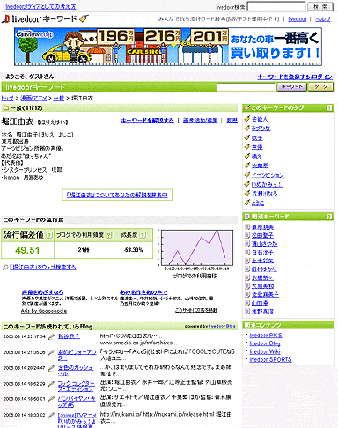The height and width of the screenshot is (428, 338).
Task: Click the キーワードを解説する link
Action: coord(147,121)
